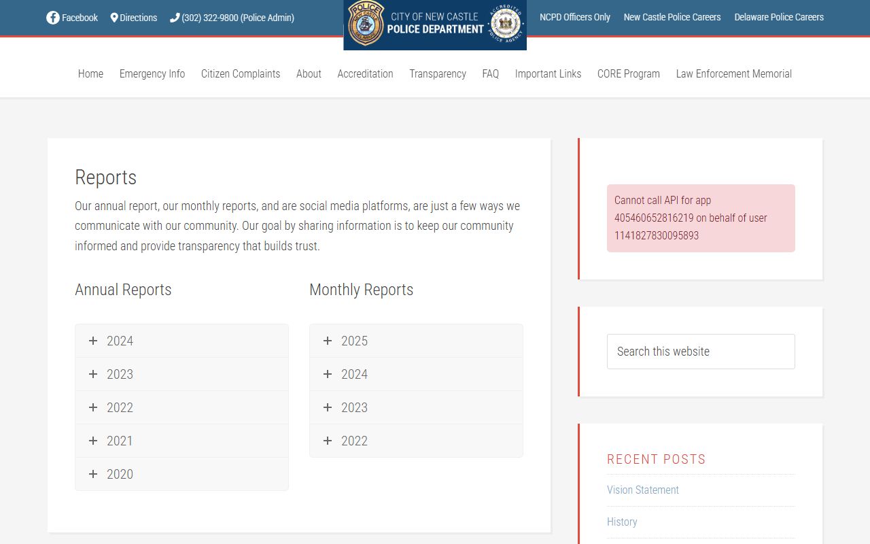Screen dimensions: 870x544
Task: Expand the 2024 Monthly Reports section
Action: 416,374
